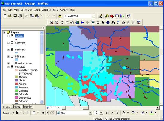Click the Add Data plus button
164x121 pixels.
coord(60,16)
